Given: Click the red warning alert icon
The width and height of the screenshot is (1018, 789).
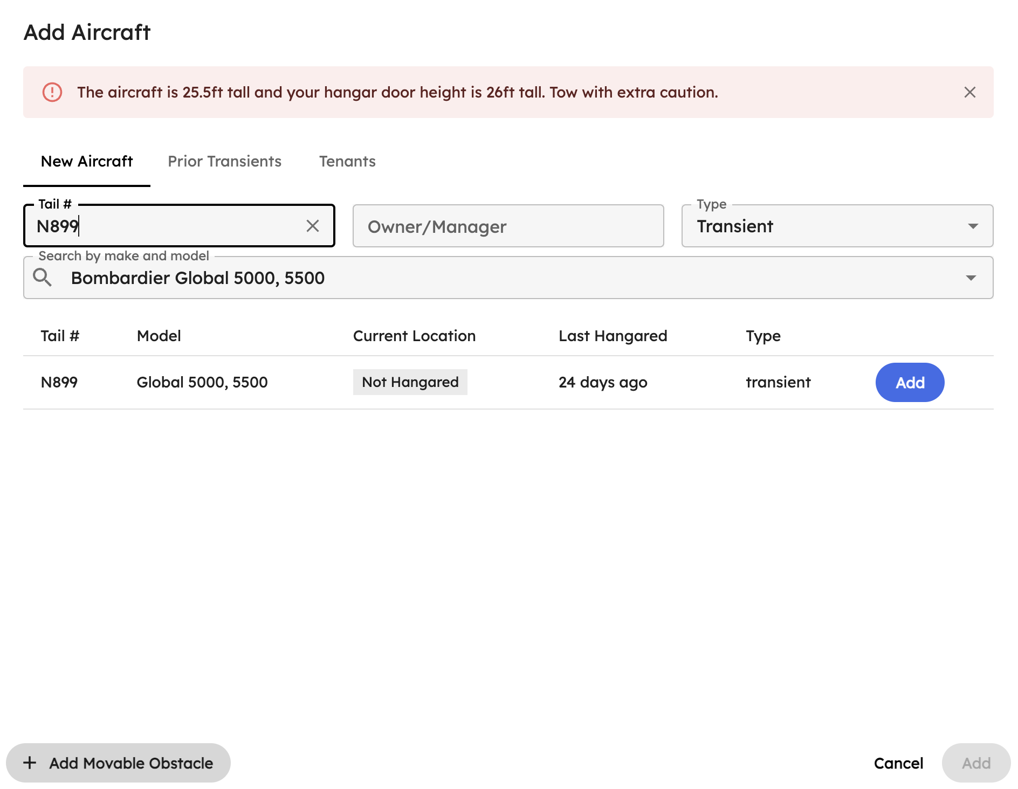Looking at the screenshot, I should coord(52,92).
